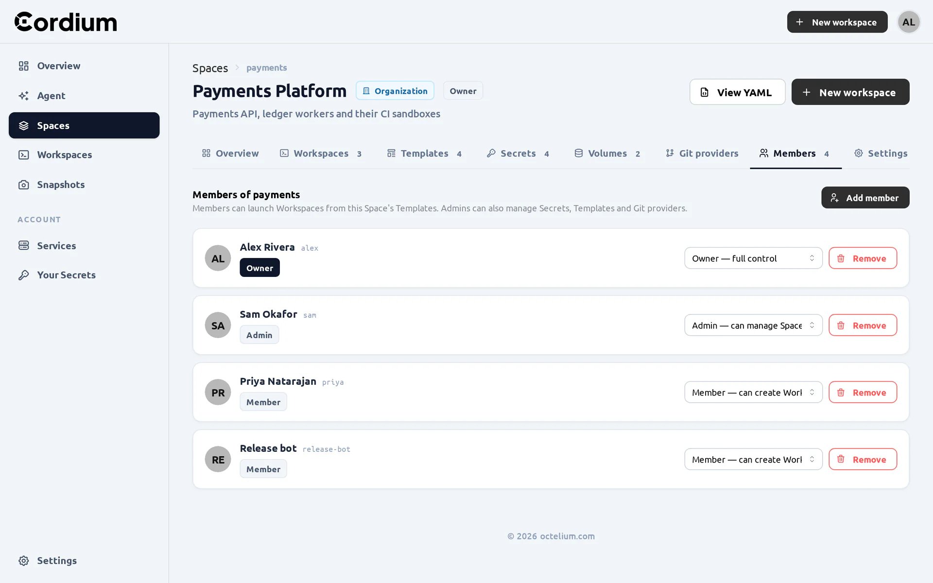The height and width of the screenshot is (583, 933).
Task: Click the sidebar Settings gear icon
Action: 24,561
